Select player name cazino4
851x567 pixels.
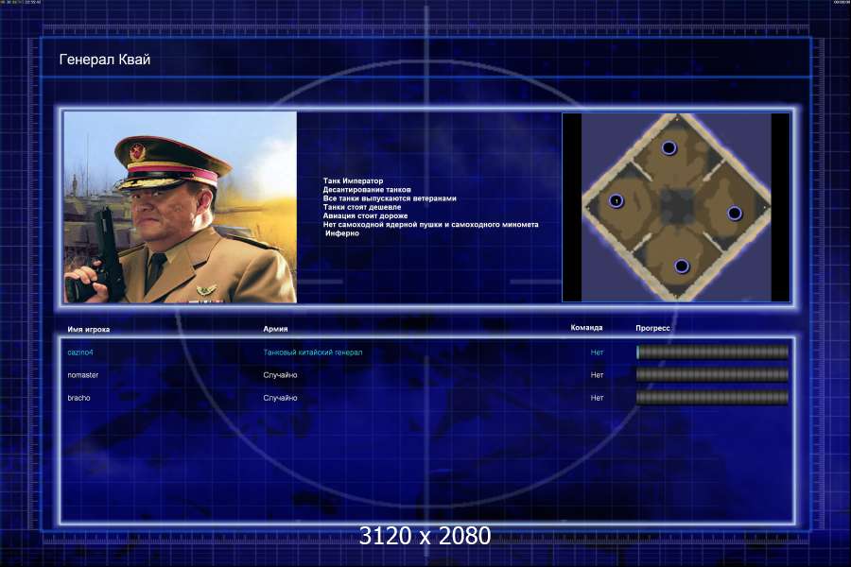click(80, 352)
